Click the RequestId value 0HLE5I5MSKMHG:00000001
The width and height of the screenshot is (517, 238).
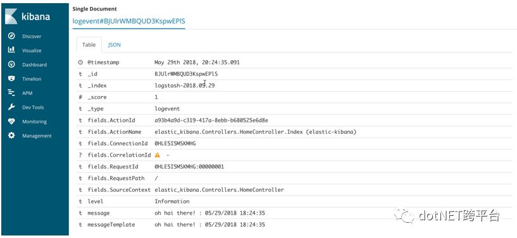189,167
